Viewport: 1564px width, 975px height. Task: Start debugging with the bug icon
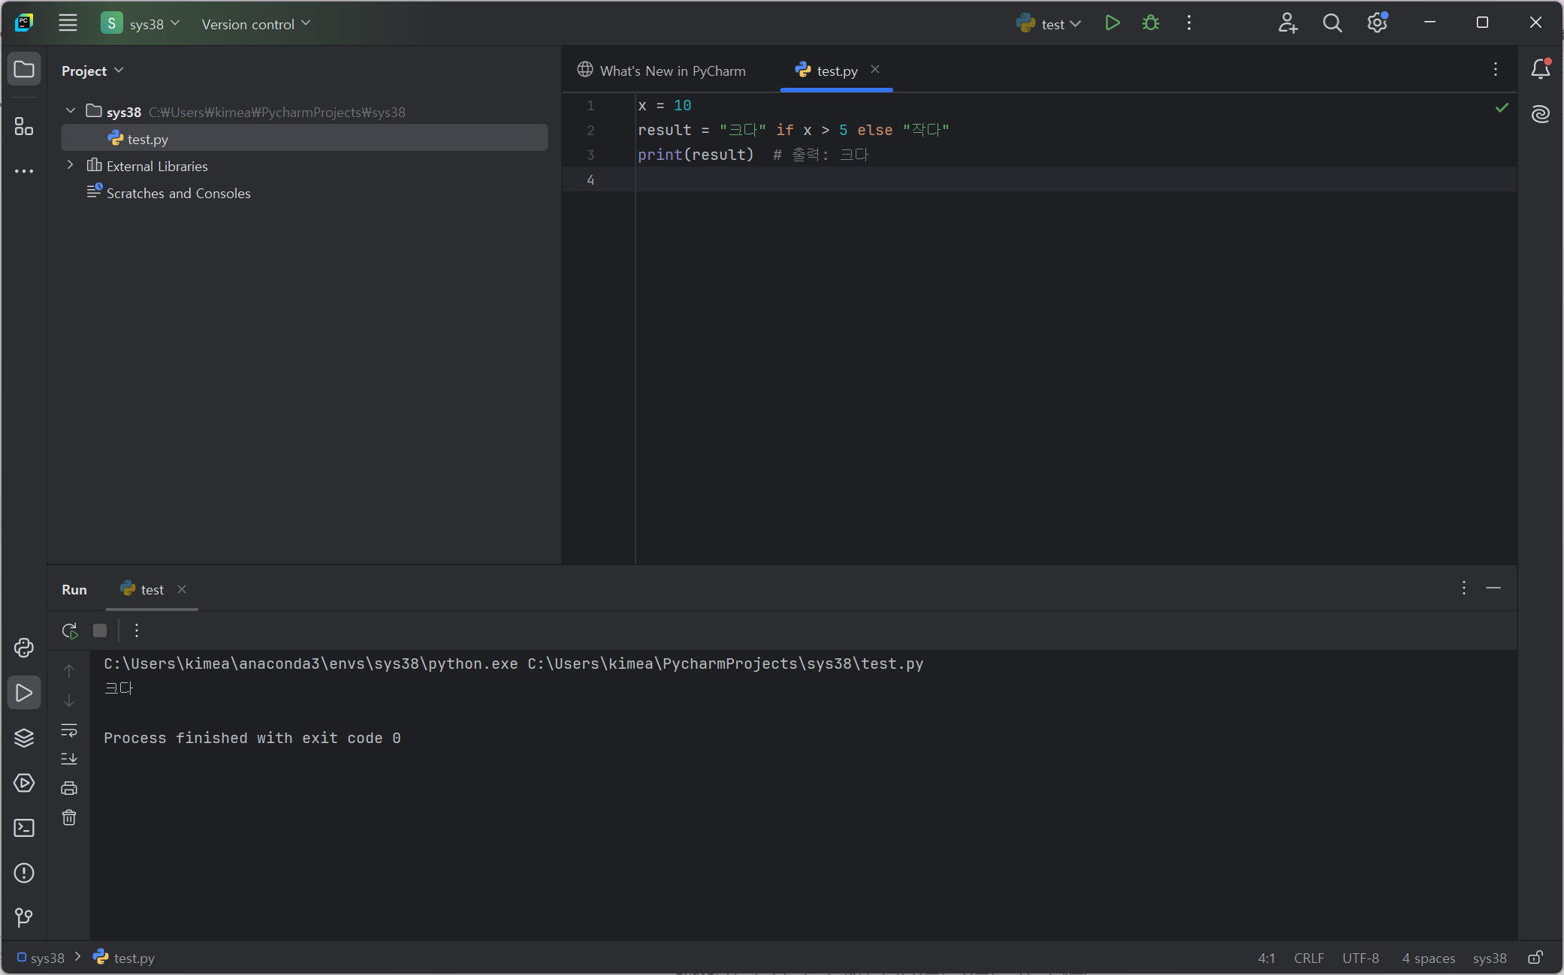click(x=1150, y=23)
